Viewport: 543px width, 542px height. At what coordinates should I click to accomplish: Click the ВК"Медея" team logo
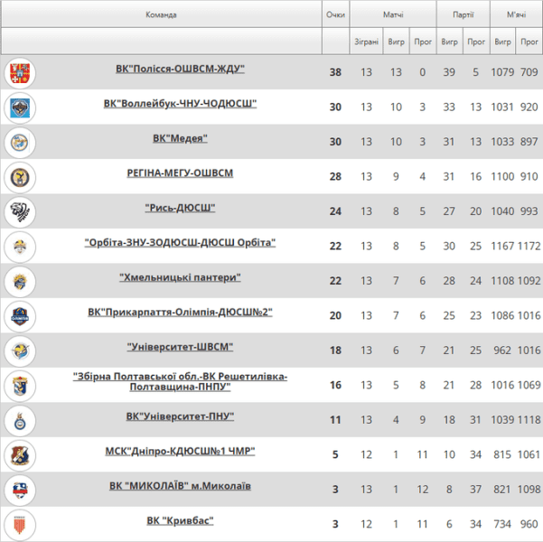click(19, 142)
